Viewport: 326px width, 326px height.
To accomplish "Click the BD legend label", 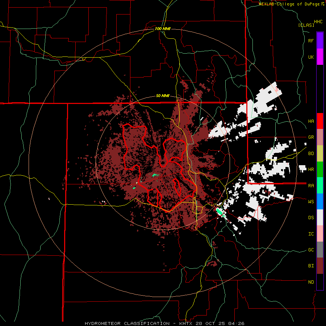I will [x=311, y=154].
